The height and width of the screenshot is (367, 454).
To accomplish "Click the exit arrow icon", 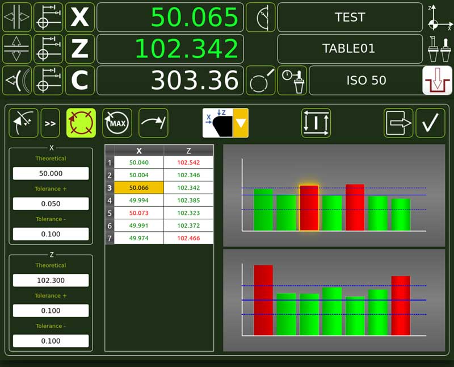I will 398,123.
